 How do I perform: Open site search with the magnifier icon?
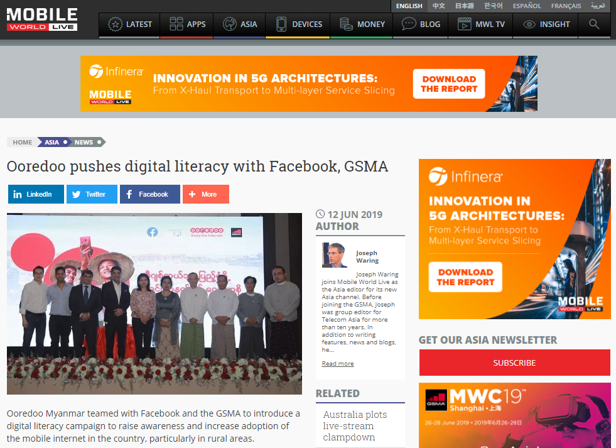(x=594, y=25)
